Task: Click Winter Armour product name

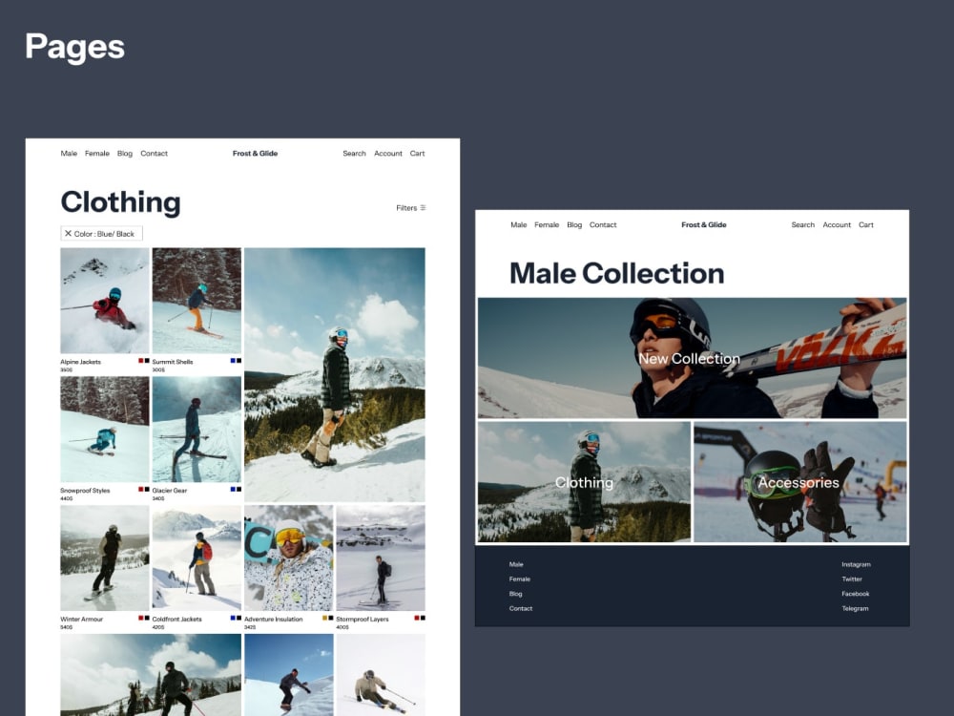Action: [81, 620]
